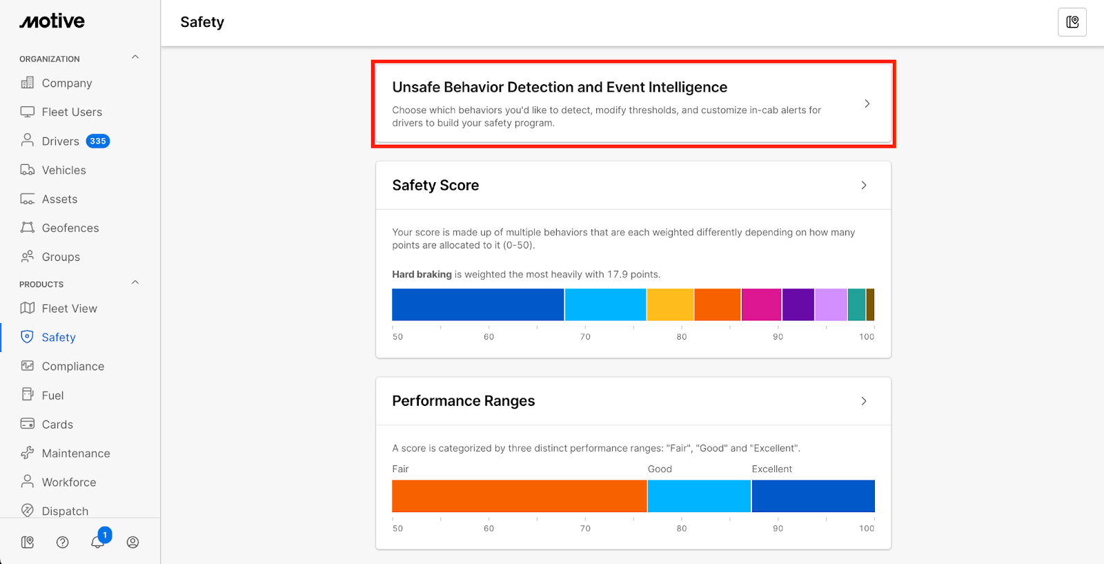This screenshot has width=1104, height=564.
Task: Collapse the Products section
Action: pyautogui.click(x=135, y=282)
